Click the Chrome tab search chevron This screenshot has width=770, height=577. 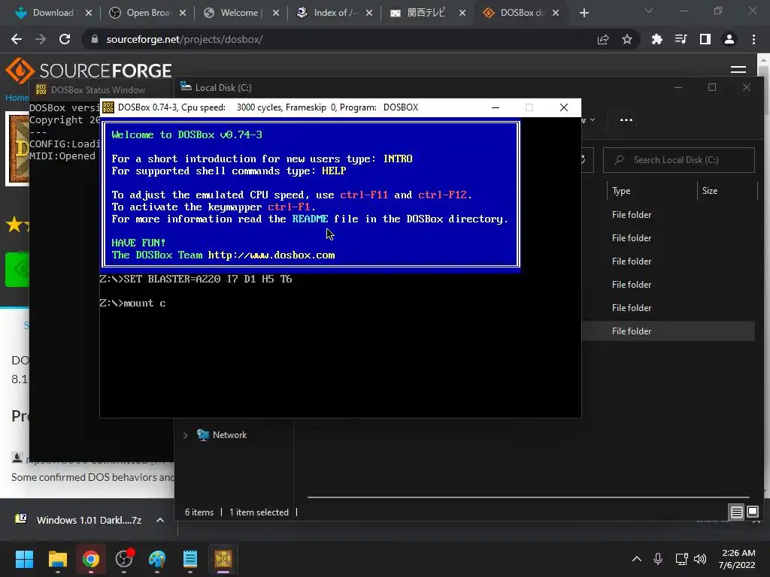tap(649, 11)
